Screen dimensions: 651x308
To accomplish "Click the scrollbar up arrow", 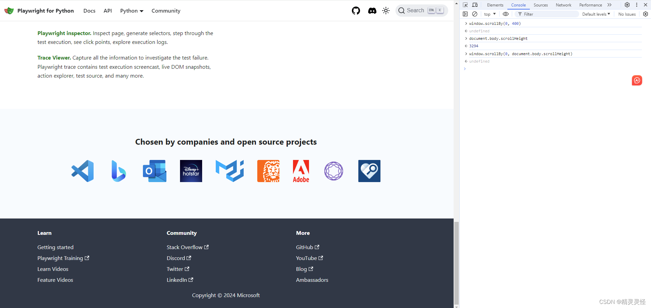I will pyautogui.click(x=456, y=3).
